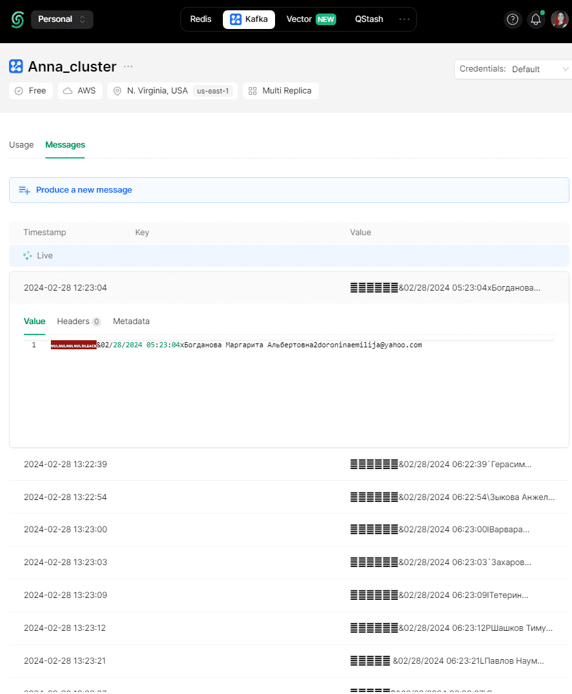The width and height of the screenshot is (572, 694).
Task: Open Anna_cluster more options ellipsis
Action: pyautogui.click(x=128, y=66)
